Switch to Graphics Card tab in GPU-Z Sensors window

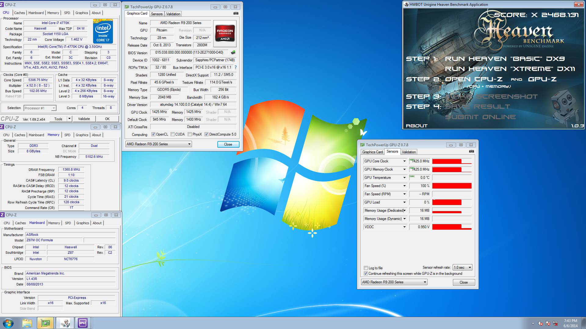372,152
